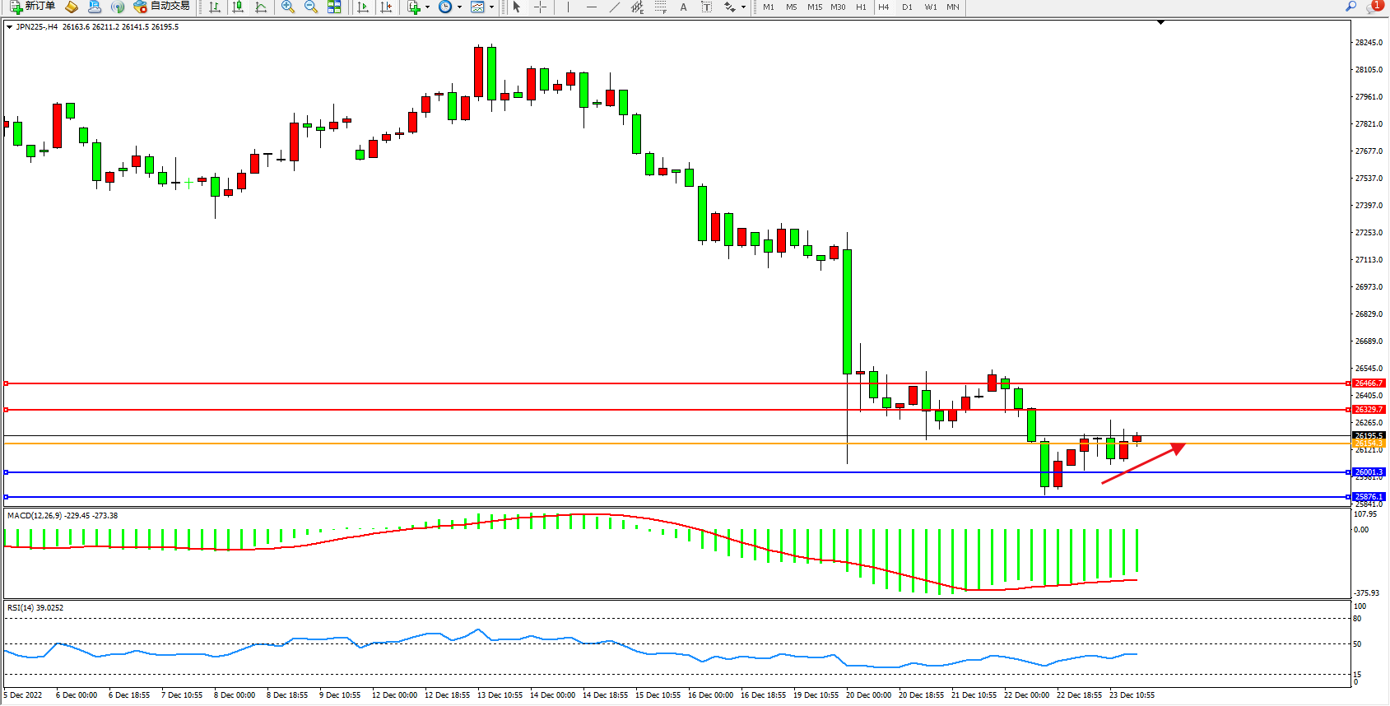Switch to the M15 timeframe
Viewport: 1390px width, 706px height.
[x=814, y=7]
